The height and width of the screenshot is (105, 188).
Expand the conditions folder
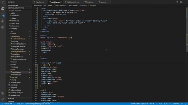(x=15, y=16)
